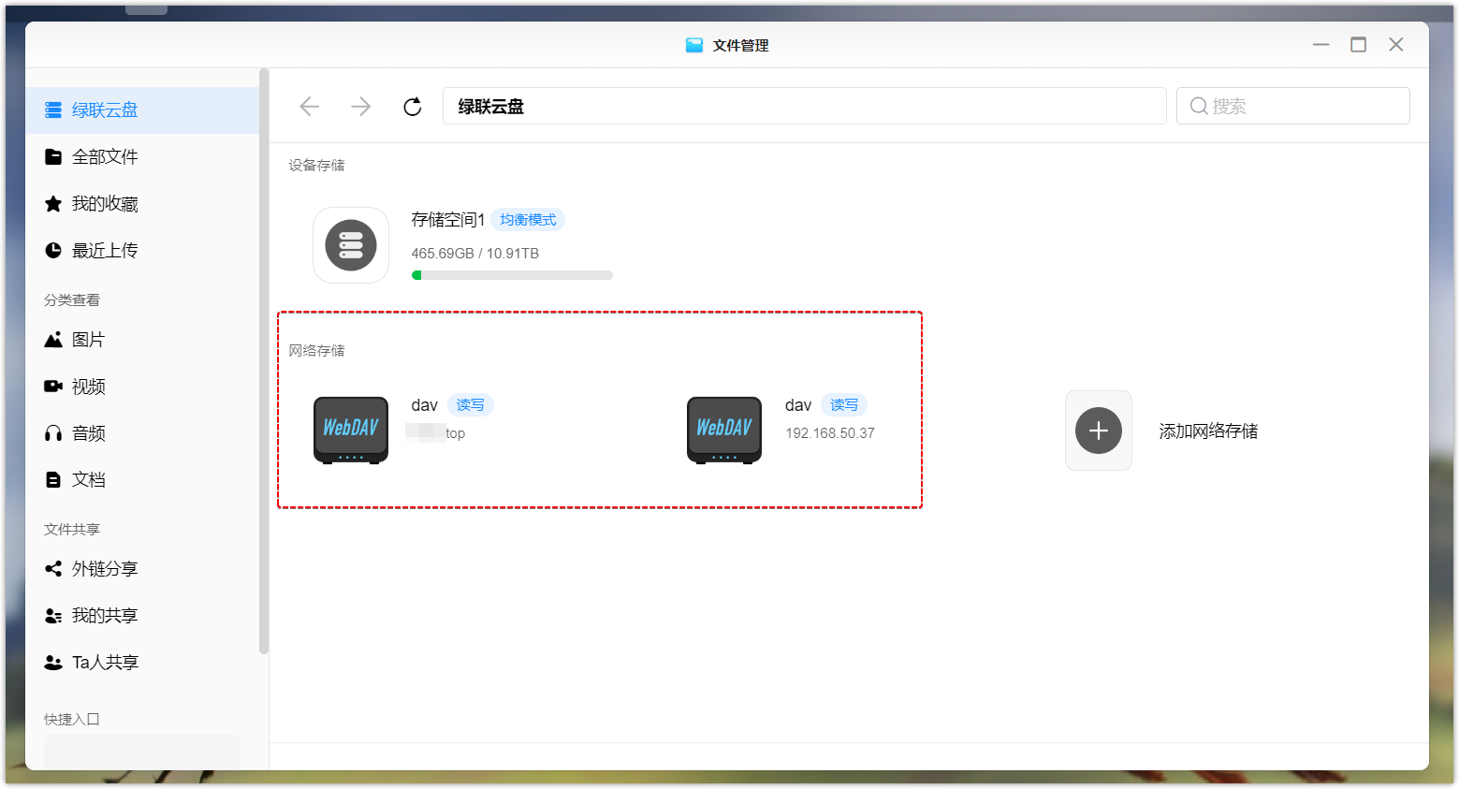Image resolution: width=1459 pixels, height=789 pixels.
Task: Click the 添加网络存储 label
Action: click(1208, 431)
